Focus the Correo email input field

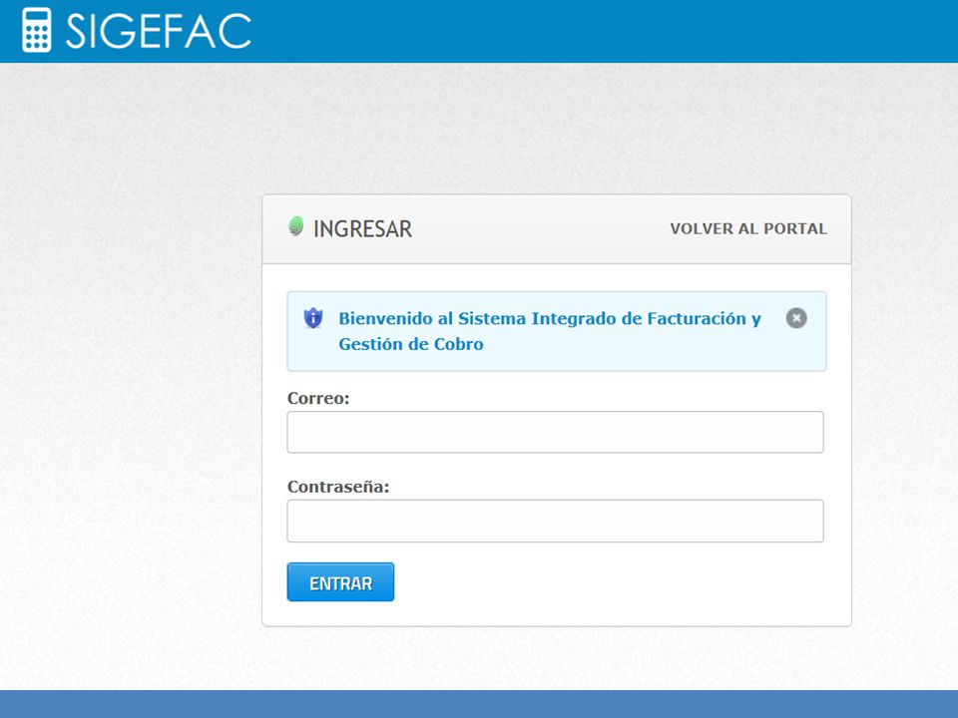point(556,432)
